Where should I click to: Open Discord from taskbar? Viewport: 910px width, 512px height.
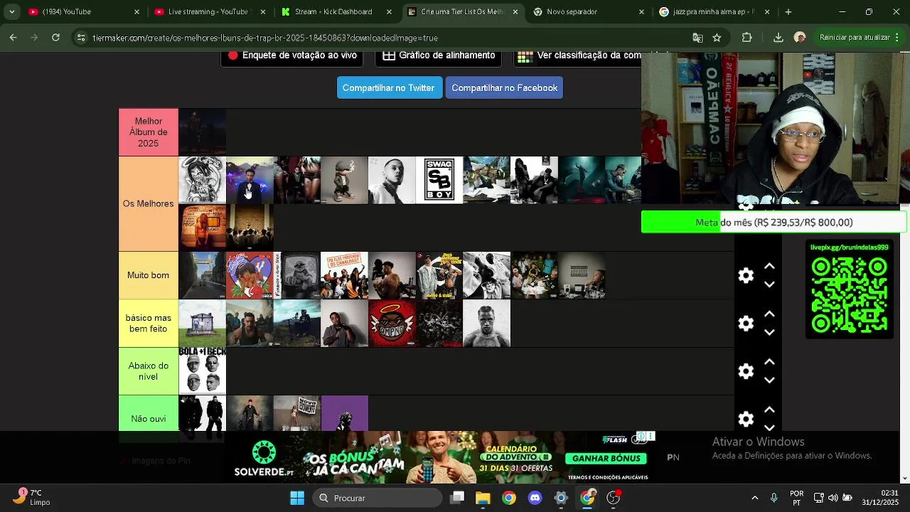(x=535, y=498)
